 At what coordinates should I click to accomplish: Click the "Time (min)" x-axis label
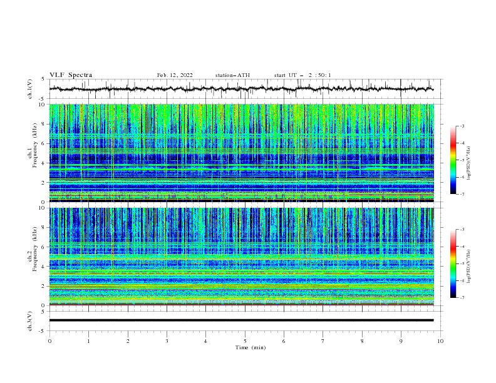(251, 347)
